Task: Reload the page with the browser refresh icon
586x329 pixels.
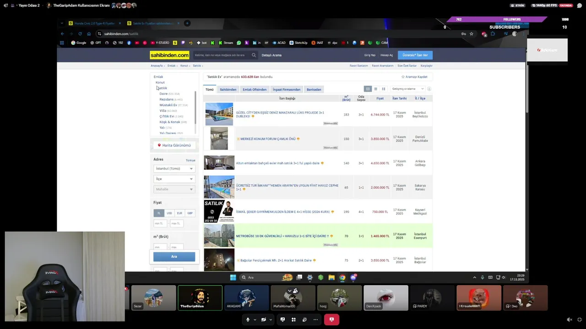Action: point(80,34)
